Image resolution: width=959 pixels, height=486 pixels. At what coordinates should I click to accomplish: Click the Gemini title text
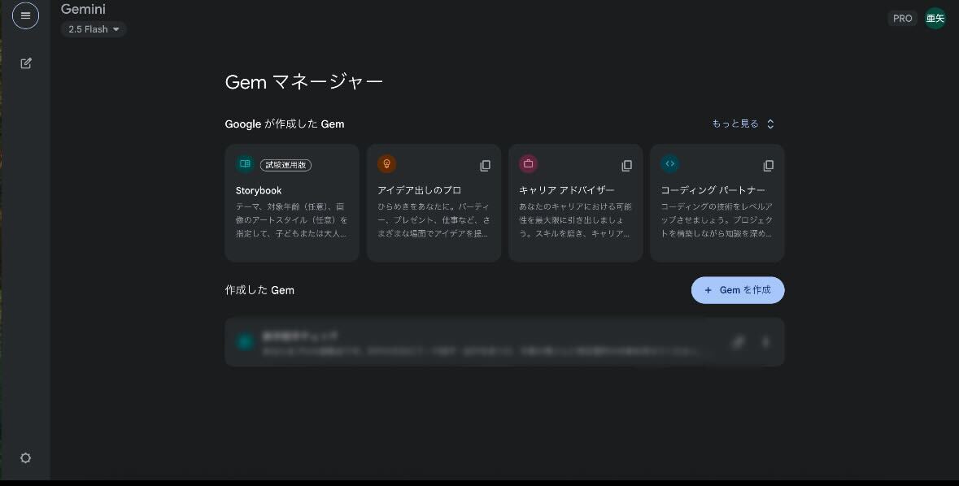click(x=83, y=9)
